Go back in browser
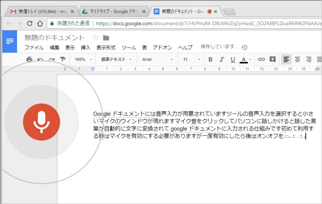 tap(9, 23)
